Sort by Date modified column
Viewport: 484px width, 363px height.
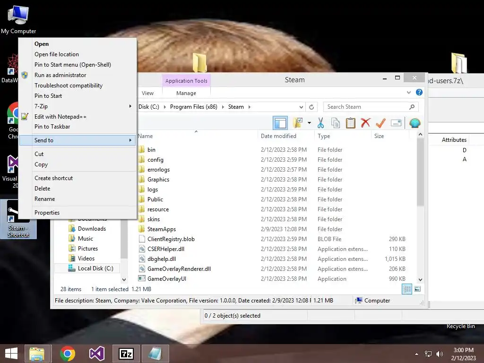(x=286, y=136)
